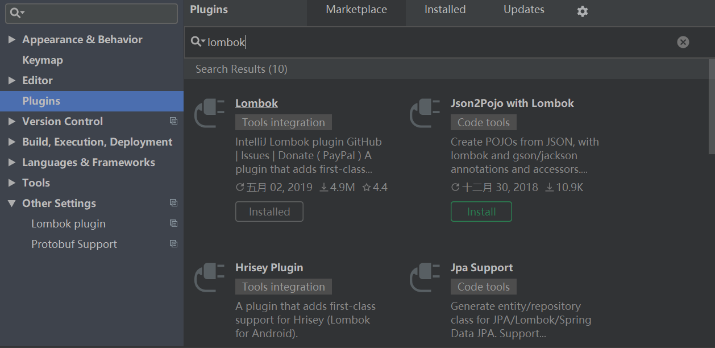Click the project-level icon beside Protobuf Support

(x=174, y=244)
